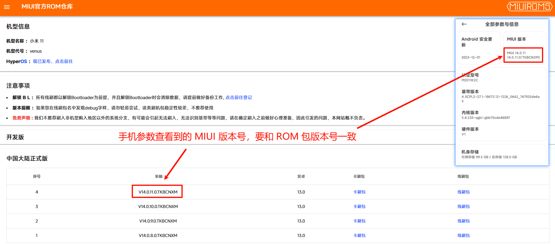This screenshot has height=245, width=555.
Task: Download 线刷包 for V14.0.10.0.TKBCNXM
Action: (464, 207)
